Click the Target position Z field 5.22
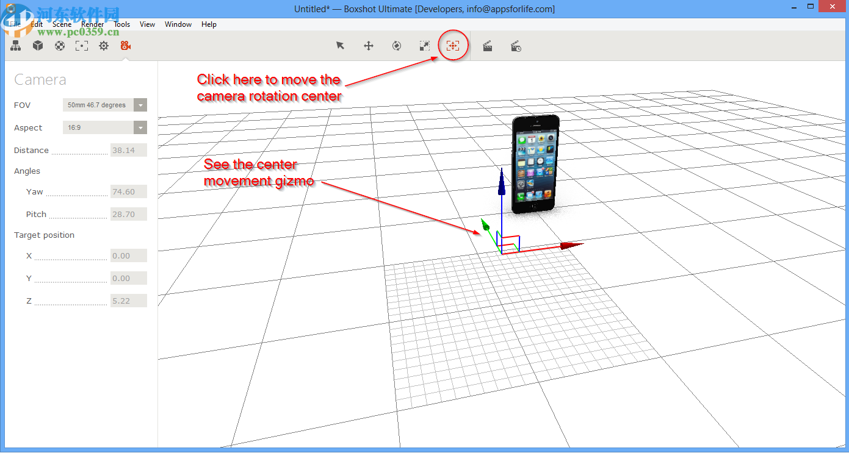The height and width of the screenshot is (453, 849). [129, 301]
